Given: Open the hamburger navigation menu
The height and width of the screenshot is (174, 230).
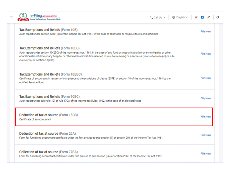Looking at the screenshot, I should [x=11, y=17].
